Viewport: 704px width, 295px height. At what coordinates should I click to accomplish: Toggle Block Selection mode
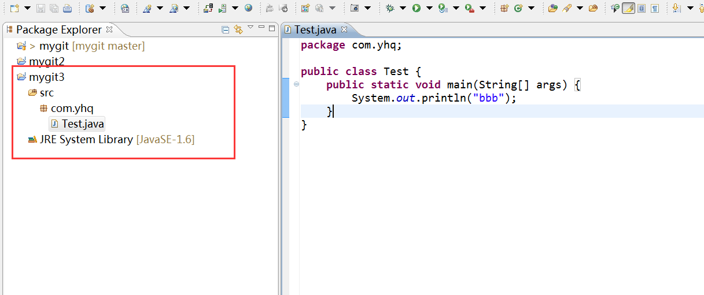(x=642, y=8)
